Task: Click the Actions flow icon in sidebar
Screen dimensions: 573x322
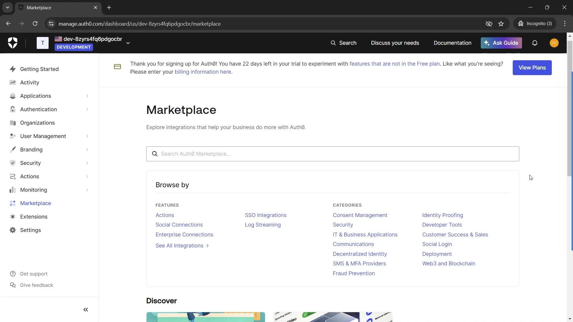Action: [13, 177]
